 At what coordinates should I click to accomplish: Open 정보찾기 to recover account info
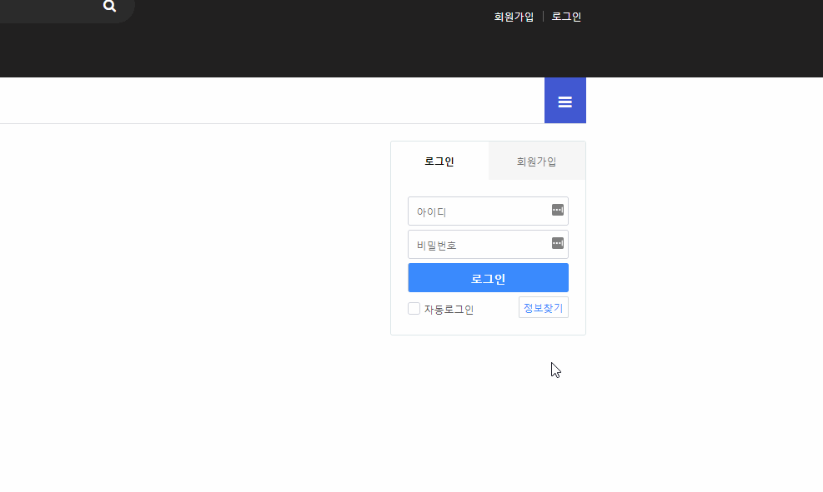pyautogui.click(x=543, y=308)
